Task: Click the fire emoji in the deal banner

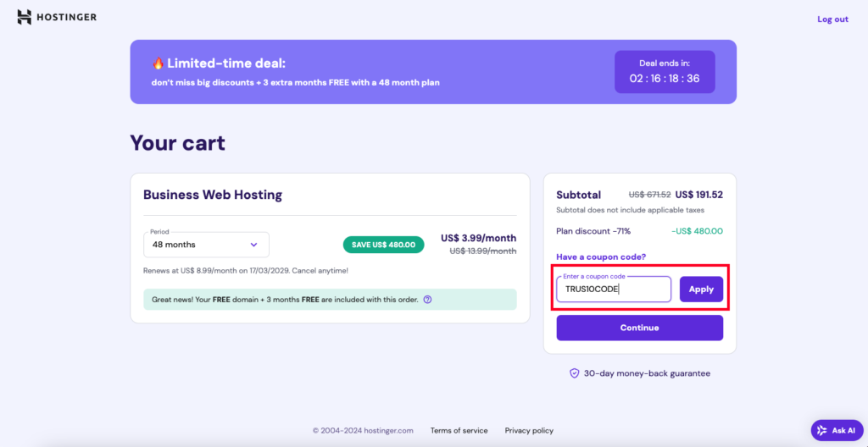Action: tap(158, 63)
